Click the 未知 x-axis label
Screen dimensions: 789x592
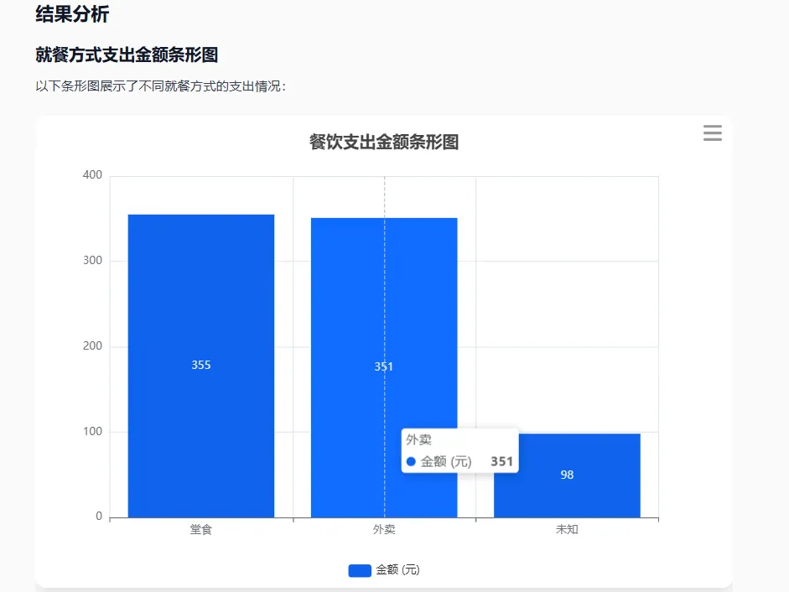pos(567,530)
